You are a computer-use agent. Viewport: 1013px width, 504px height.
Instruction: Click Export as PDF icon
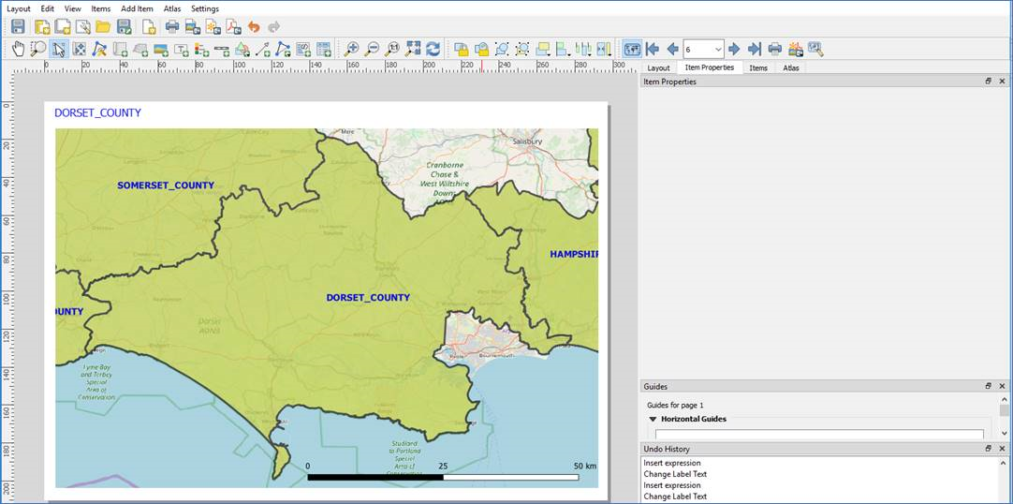point(232,26)
